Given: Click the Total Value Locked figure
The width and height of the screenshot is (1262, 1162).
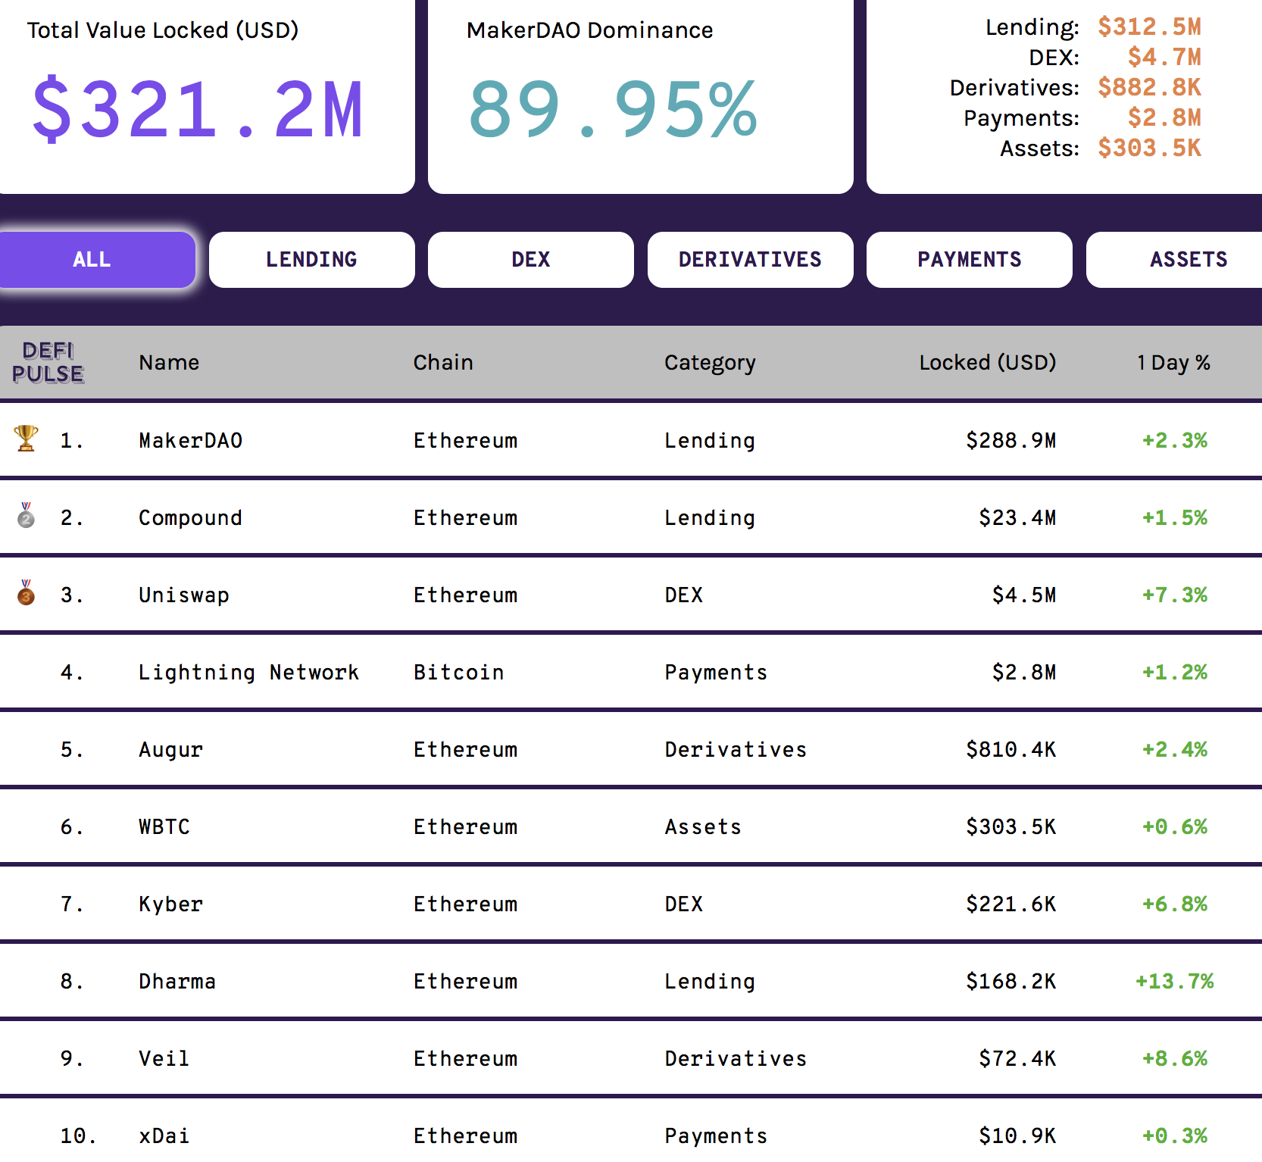Looking at the screenshot, I should click(197, 108).
